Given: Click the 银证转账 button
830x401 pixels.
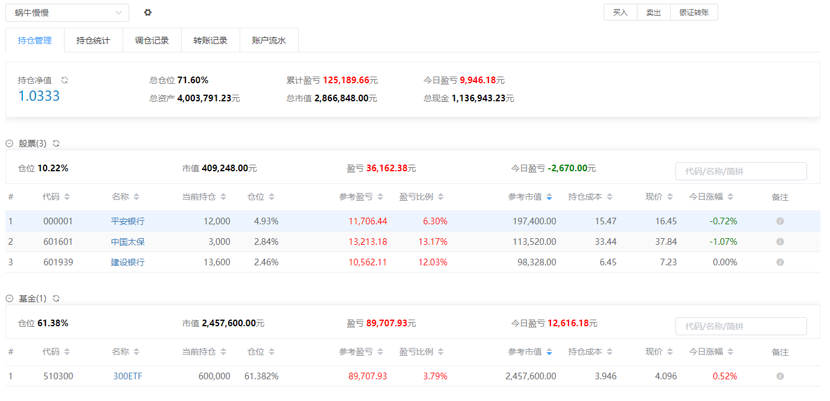Looking at the screenshot, I should pos(694,13).
